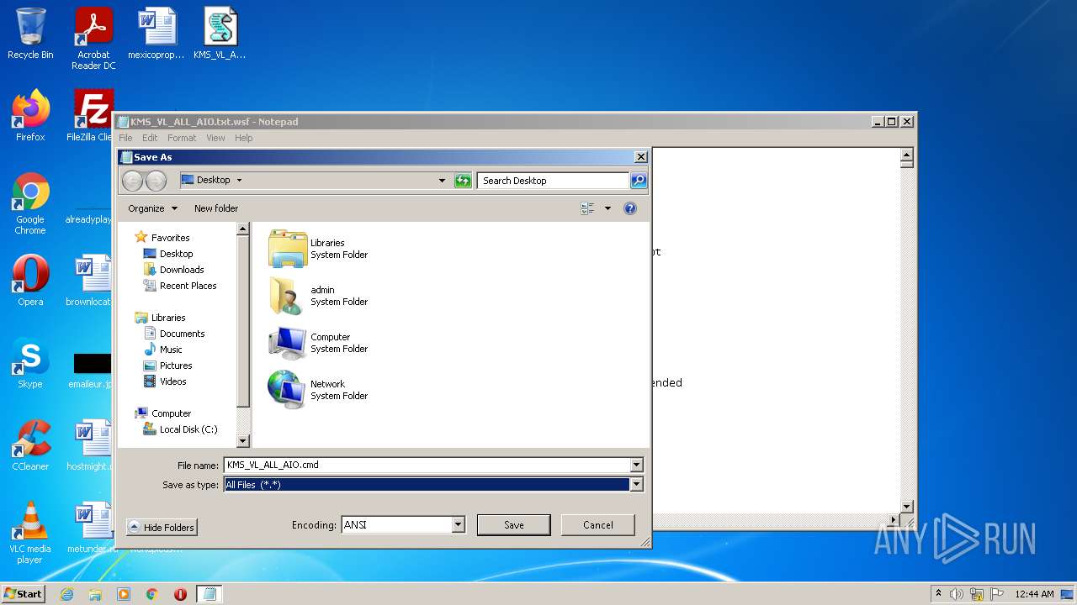Open the Firefox desktop icon
1077x605 pixels.
30,117
